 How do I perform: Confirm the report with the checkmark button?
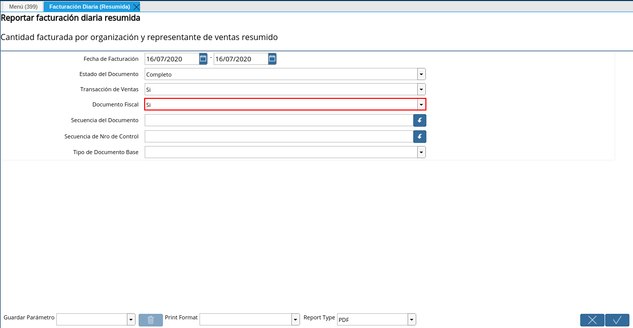click(617, 320)
